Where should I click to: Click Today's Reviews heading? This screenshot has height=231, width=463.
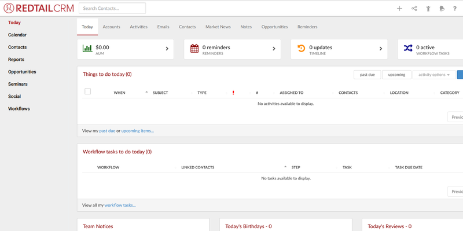pos(389,226)
